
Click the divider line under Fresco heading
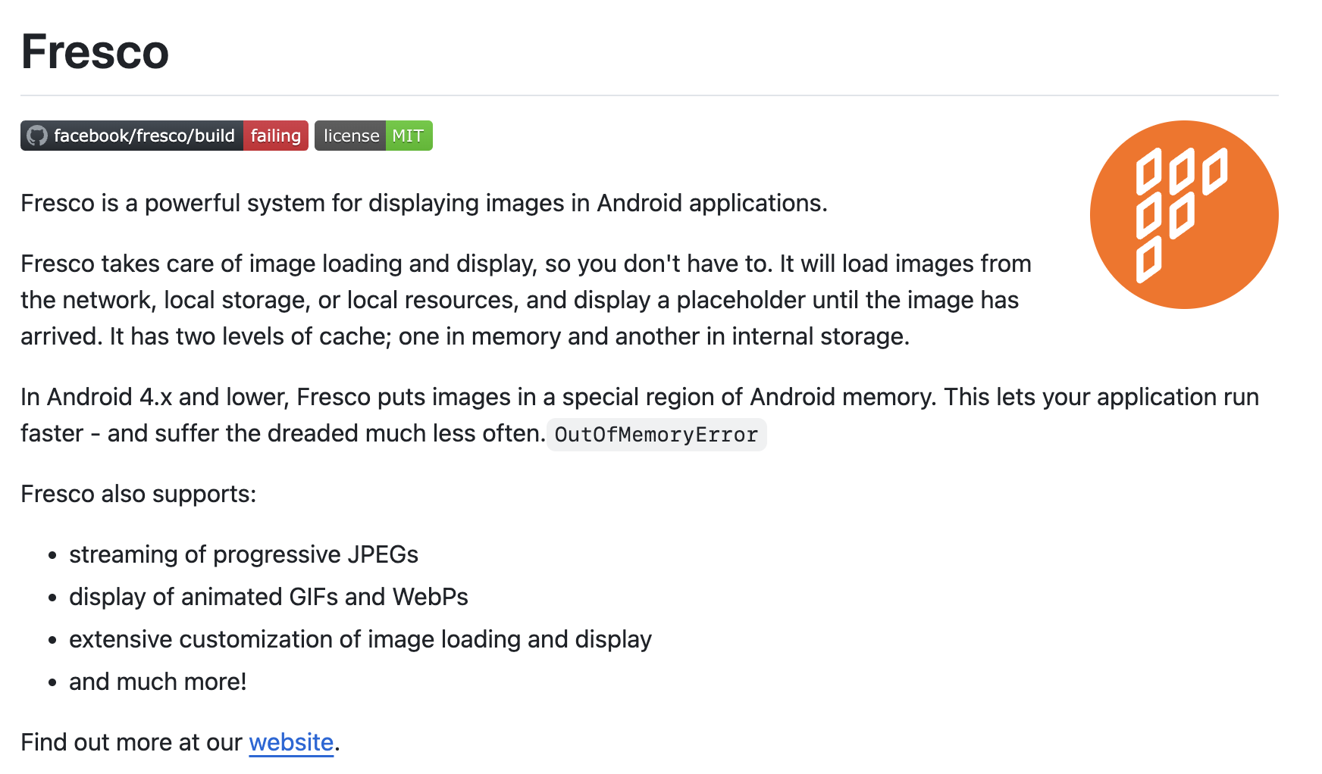(x=649, y=95)
